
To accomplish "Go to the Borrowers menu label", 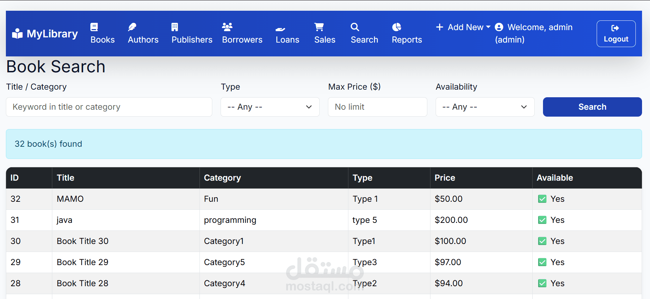I will coord(242,40).
